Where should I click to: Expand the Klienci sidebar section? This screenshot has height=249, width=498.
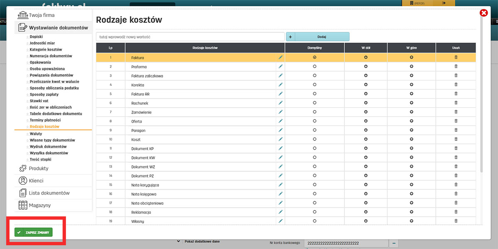click(x=36, y=181)
